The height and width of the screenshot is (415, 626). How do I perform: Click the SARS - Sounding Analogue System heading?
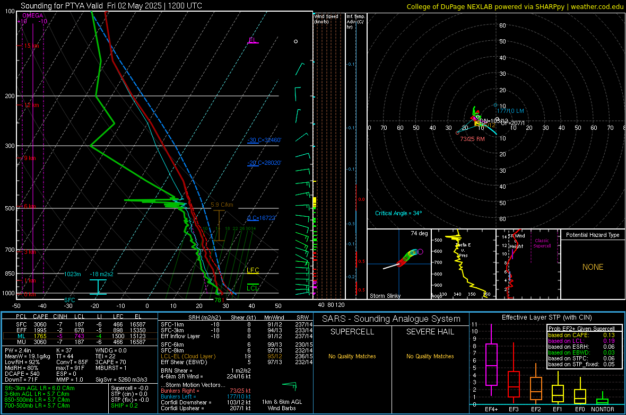(392, 319)
